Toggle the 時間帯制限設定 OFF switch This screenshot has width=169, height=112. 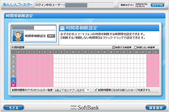[51, 36]
